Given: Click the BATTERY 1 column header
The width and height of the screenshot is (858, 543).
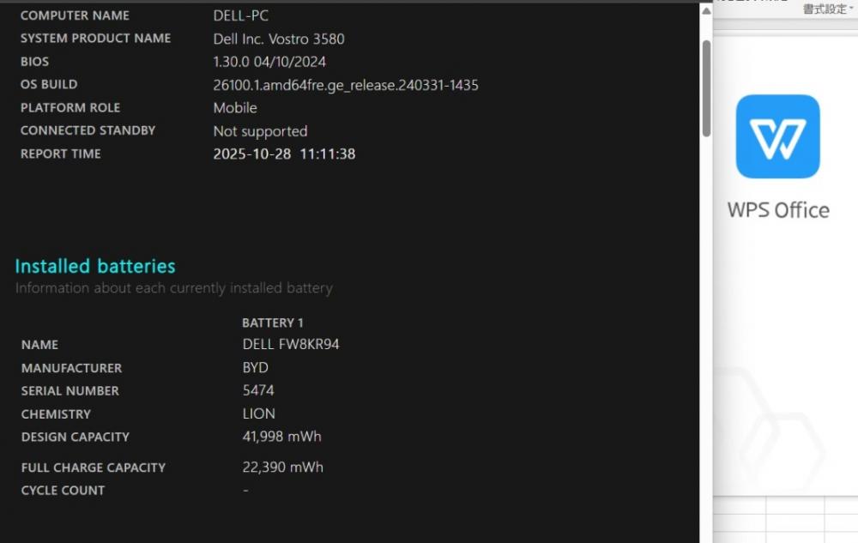Looking at the screenshot, I should click(x=273, y=323).
